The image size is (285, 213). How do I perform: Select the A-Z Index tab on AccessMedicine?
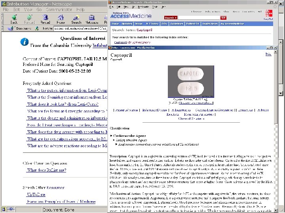click(152, 24)
